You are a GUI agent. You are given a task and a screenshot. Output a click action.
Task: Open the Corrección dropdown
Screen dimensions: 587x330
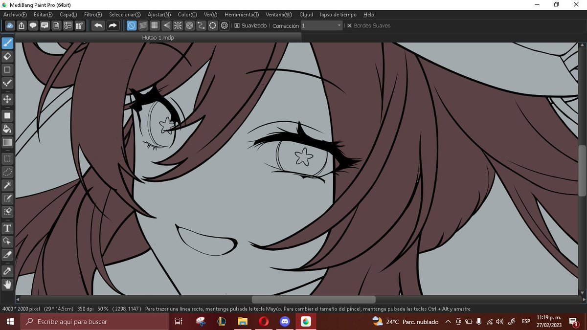coord(321,25)
